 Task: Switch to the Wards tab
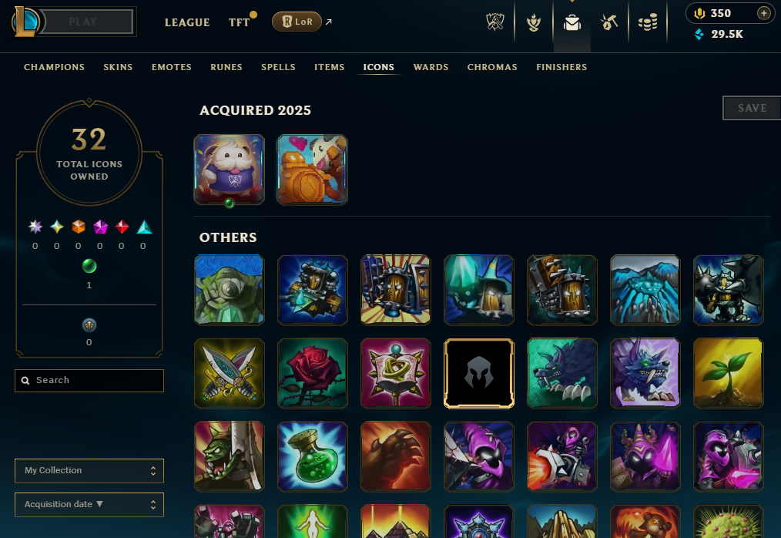pyautogui.click(x=431, y=67)
